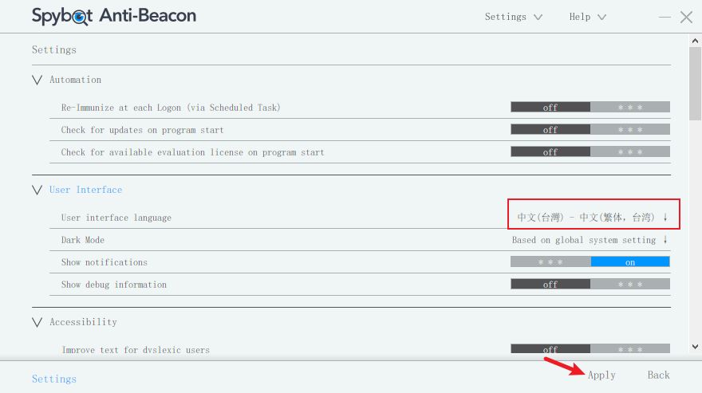Toggle evaluation license check switch
The width and height of the screenshot is (702, 393).
[x=590, y=151]
